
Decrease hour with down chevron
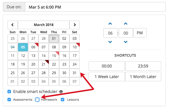(x=110, y=42)
